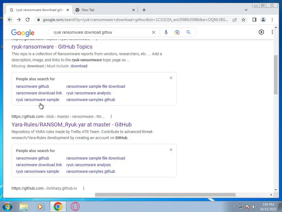Open Windows Explorer from the taskbar
282x212 pixels.
coord(24,206)
